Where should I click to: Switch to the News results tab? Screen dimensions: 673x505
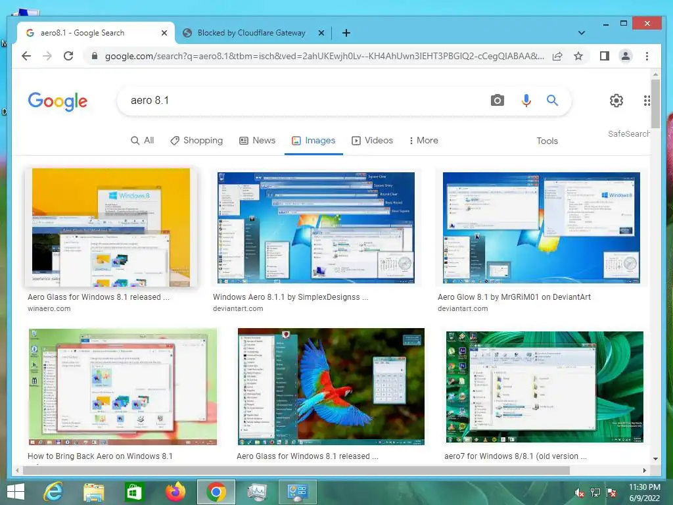click(x=257, y=141)
